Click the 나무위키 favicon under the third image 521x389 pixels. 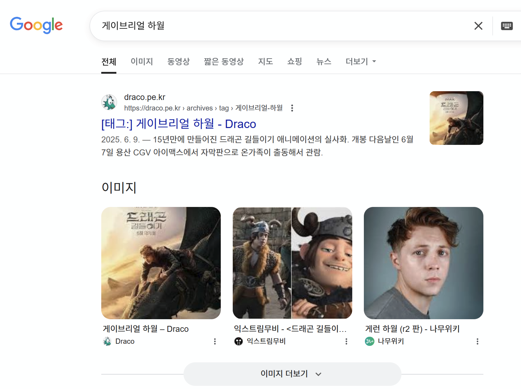369,341
